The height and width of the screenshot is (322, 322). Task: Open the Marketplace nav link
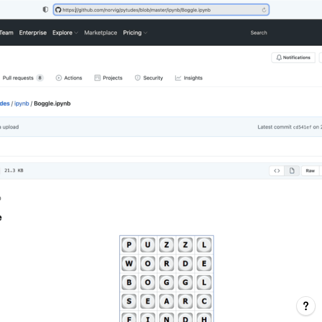click(x=101, y=33)
